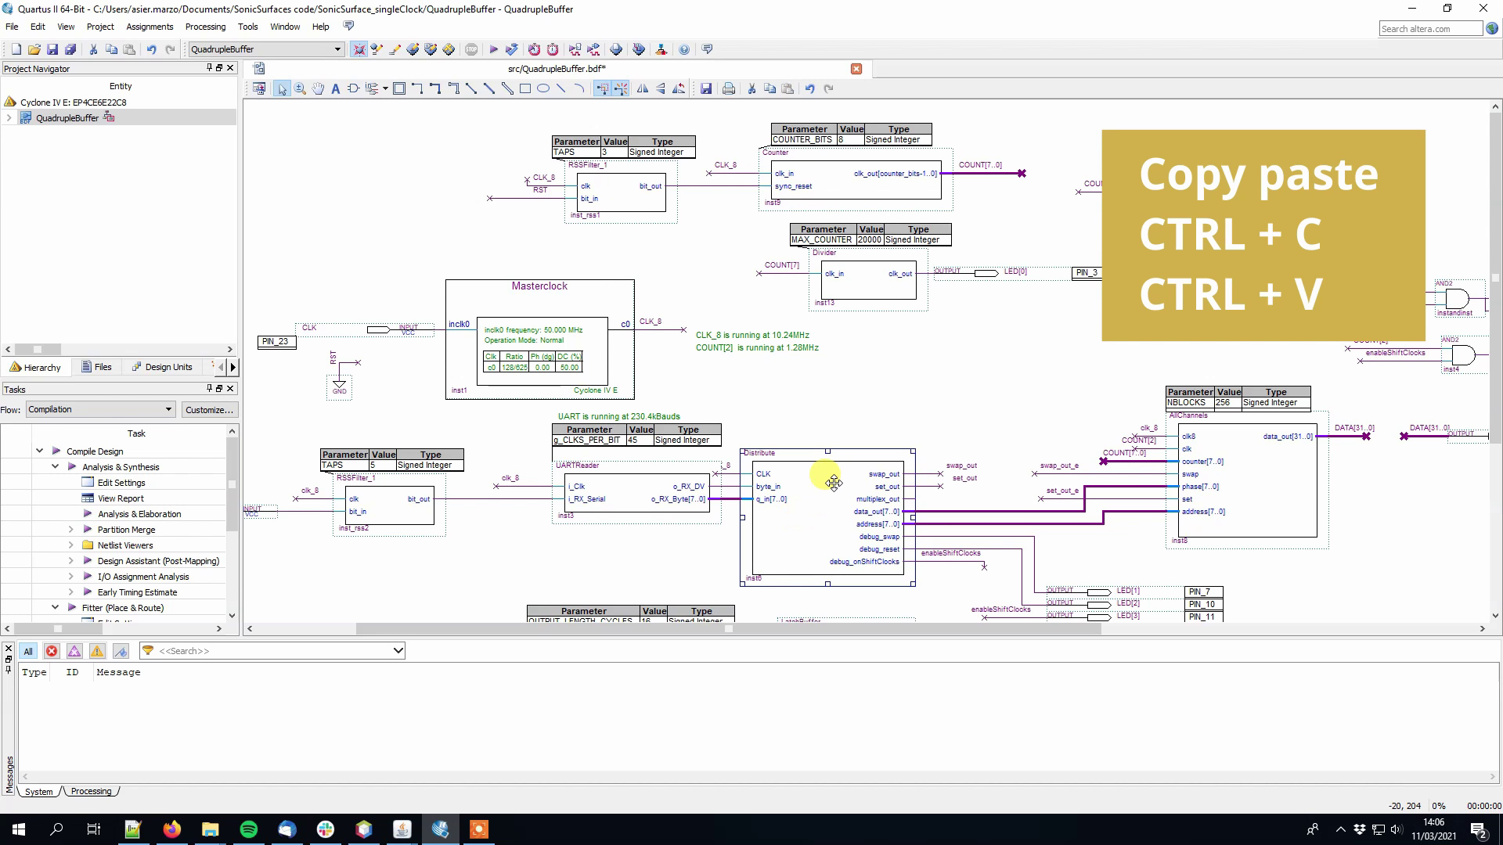Toggle critical warning messages filter (purple triangle)

(x=74, y=651)
